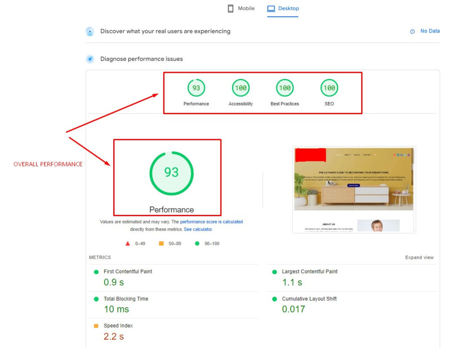Click the No Data info icon
This screenshot has width=464, height=348.
(412, 32)
